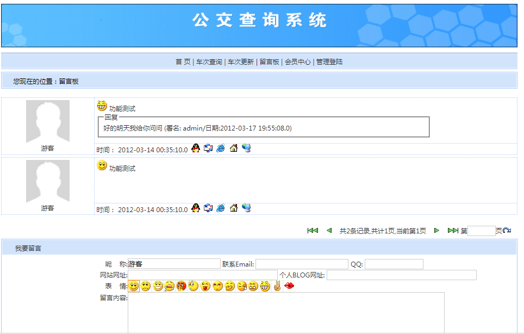
Task: Open 会员中心 in the navigation bar
Action: (298, 62)
